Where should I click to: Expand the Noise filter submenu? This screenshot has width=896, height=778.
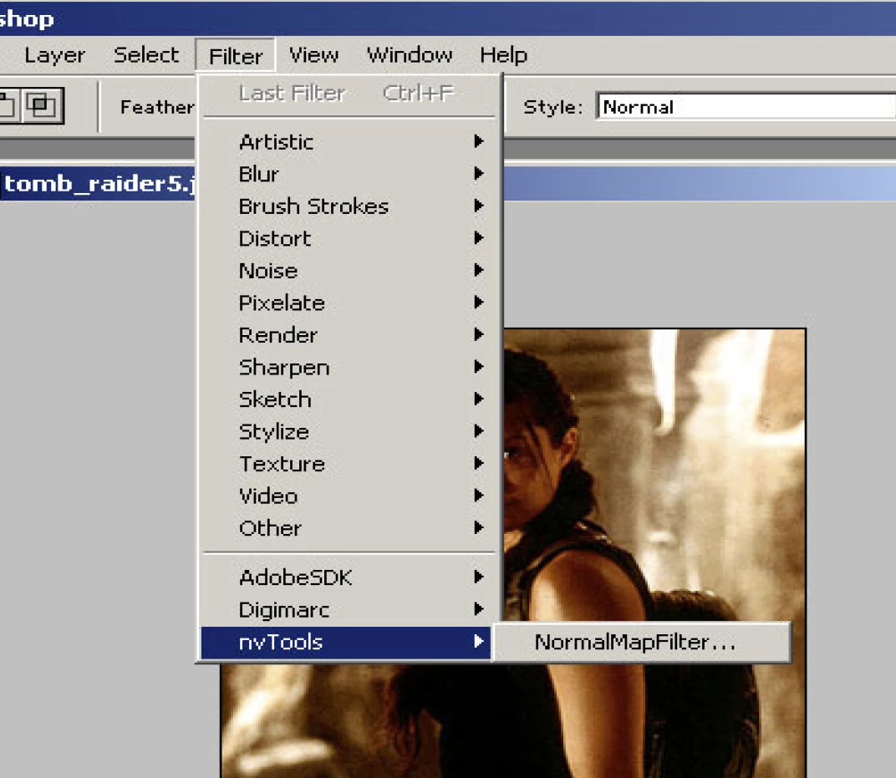point(346,270)
